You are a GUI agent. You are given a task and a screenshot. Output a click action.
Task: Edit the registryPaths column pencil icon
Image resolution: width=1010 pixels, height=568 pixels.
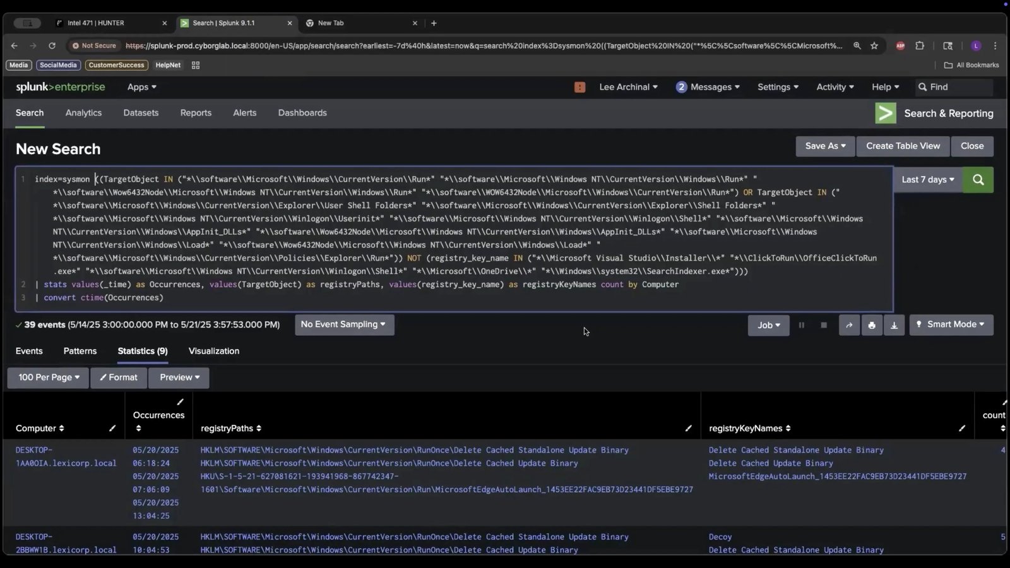[x=688, y=429]
